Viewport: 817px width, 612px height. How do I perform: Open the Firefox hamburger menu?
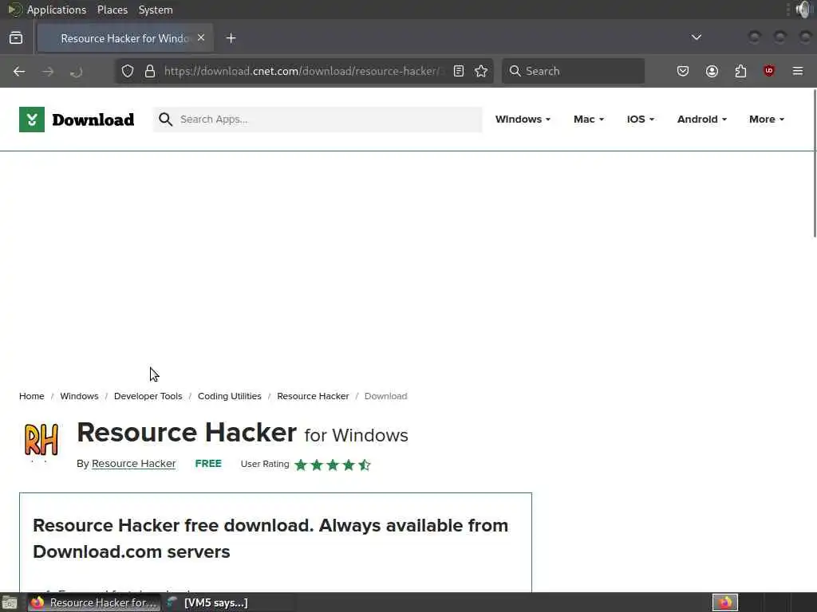click(798, 71)
